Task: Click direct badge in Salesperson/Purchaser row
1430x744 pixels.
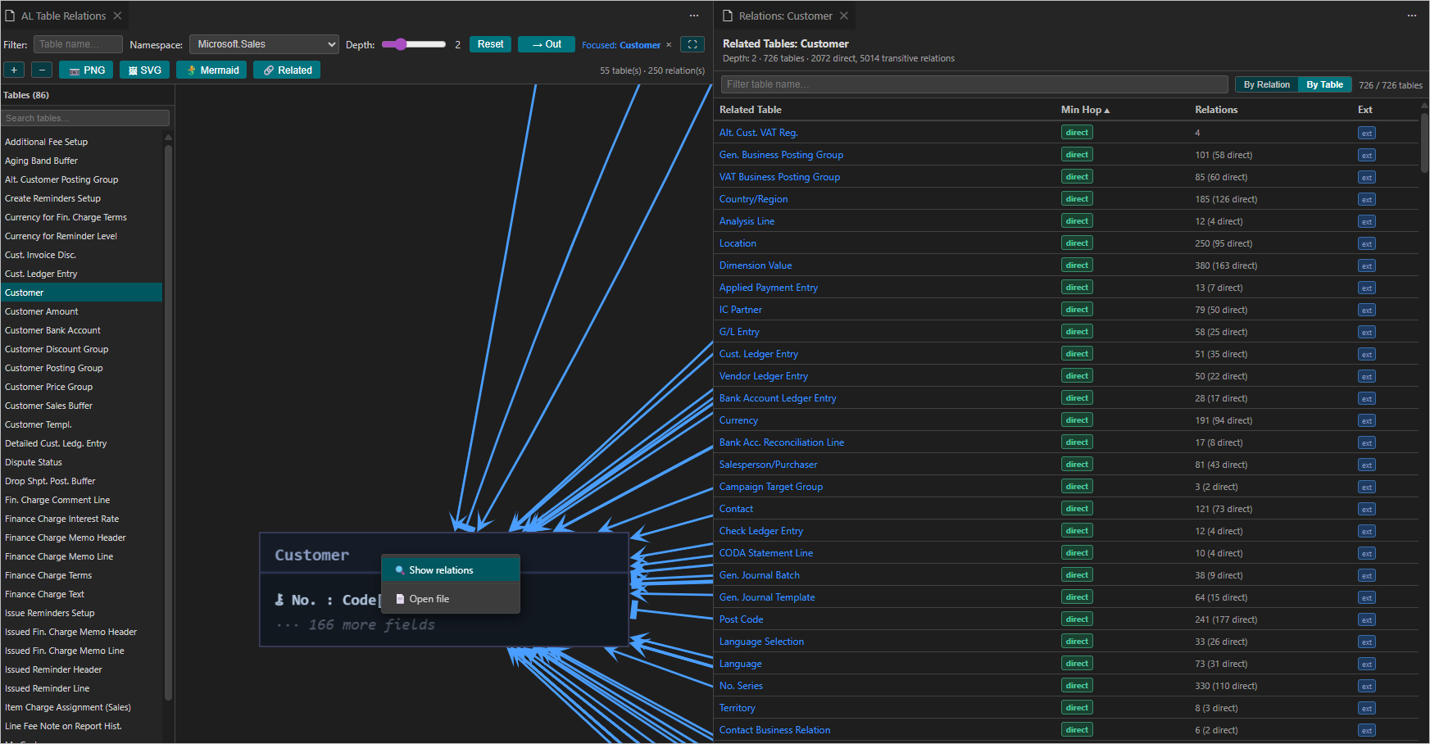Action: 1077,465
